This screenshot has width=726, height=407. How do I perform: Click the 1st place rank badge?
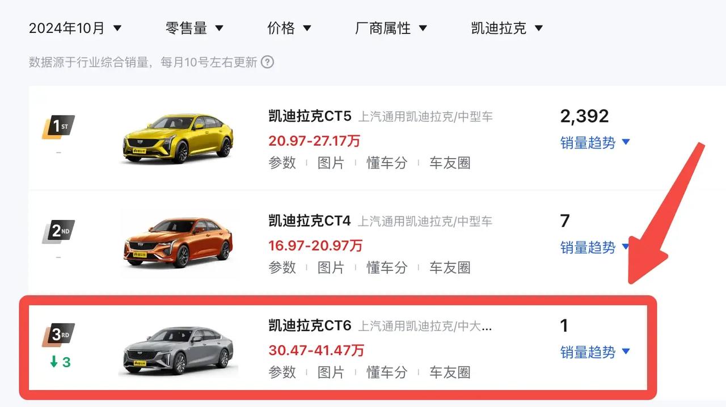[x=58, y=127]
